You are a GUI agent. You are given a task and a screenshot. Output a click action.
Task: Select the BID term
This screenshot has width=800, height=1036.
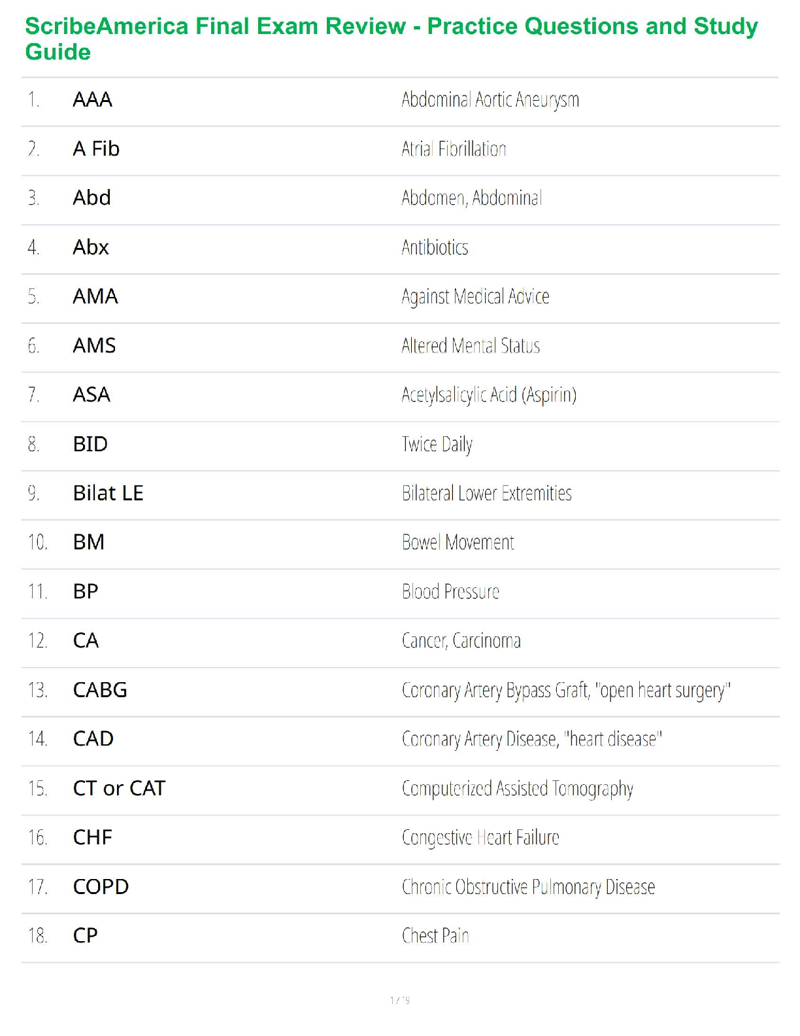click(x=90, y=444)
